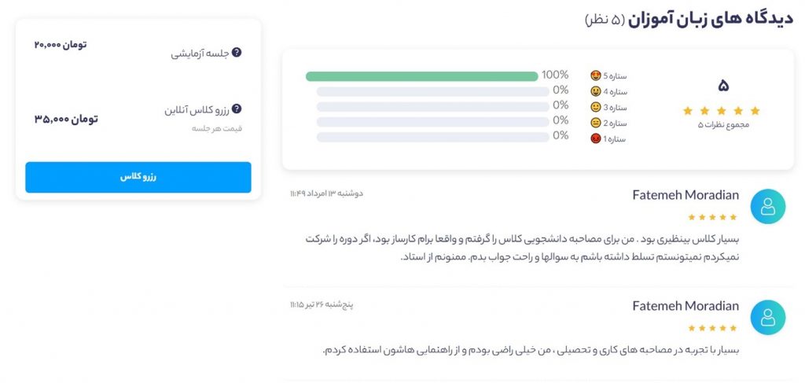Click the star rating of the first review
The height and width of the screenshot is (383, 805).
pyautogui.click(x=712, y=217)
